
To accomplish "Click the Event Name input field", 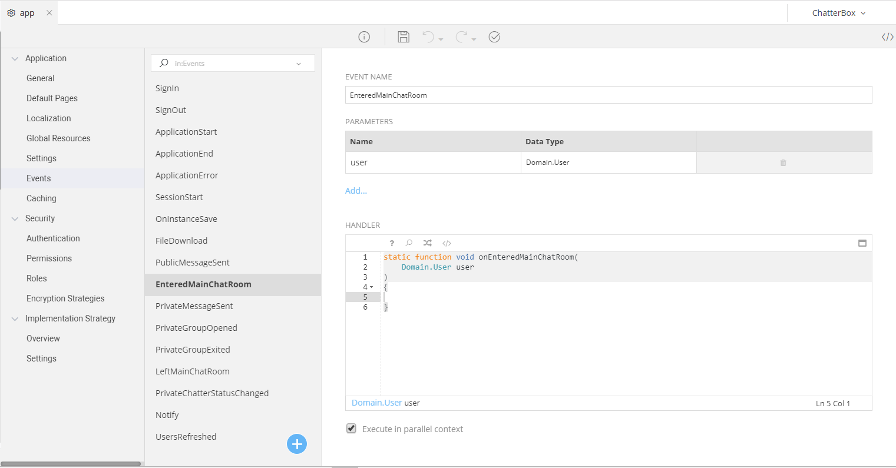I will (608, 95).
